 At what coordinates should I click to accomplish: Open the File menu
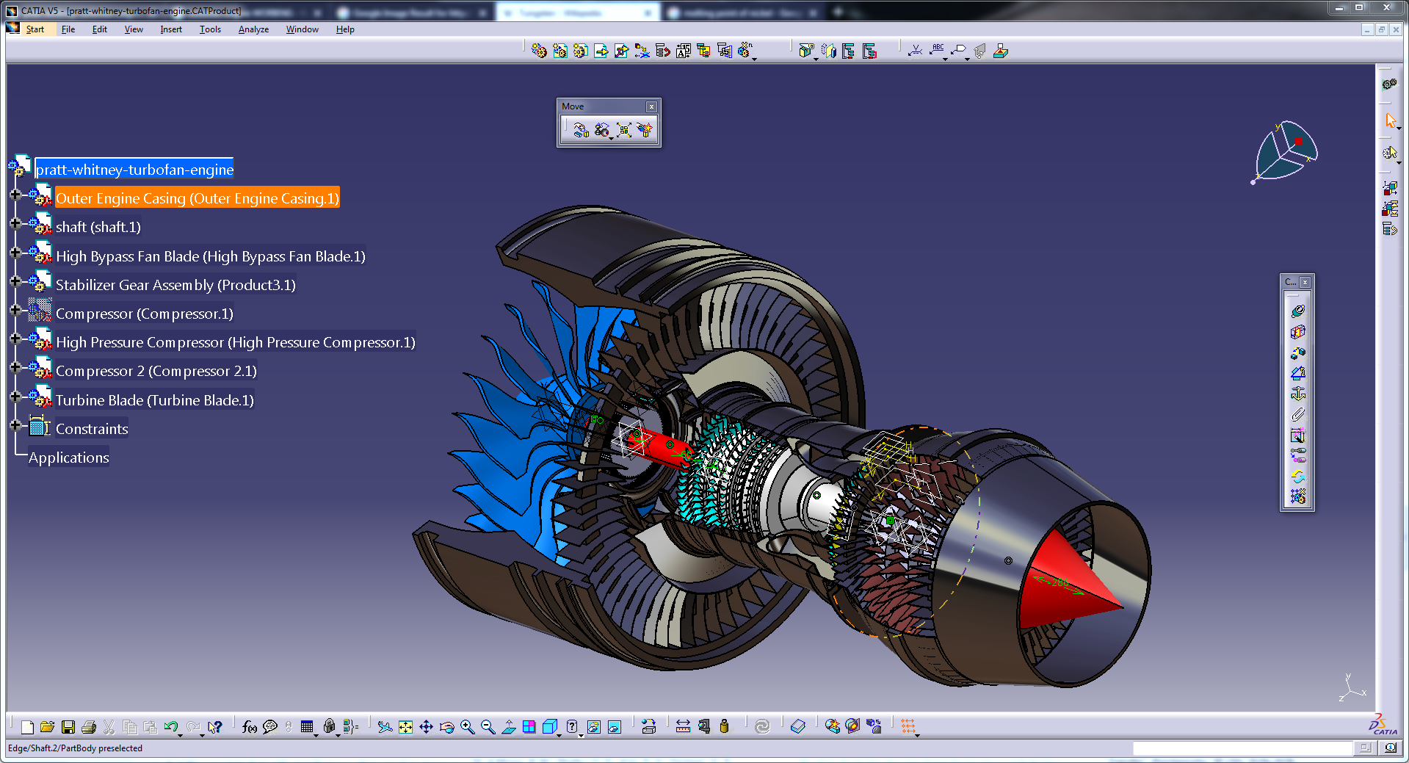coord(68,29)
